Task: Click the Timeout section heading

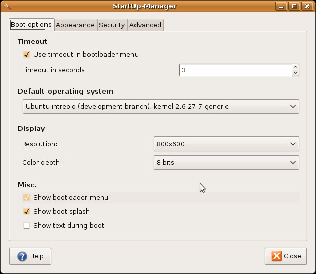Action: [x=32, y=41]
